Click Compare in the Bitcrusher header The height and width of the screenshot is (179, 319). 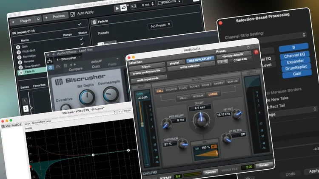tap(75, 69)
